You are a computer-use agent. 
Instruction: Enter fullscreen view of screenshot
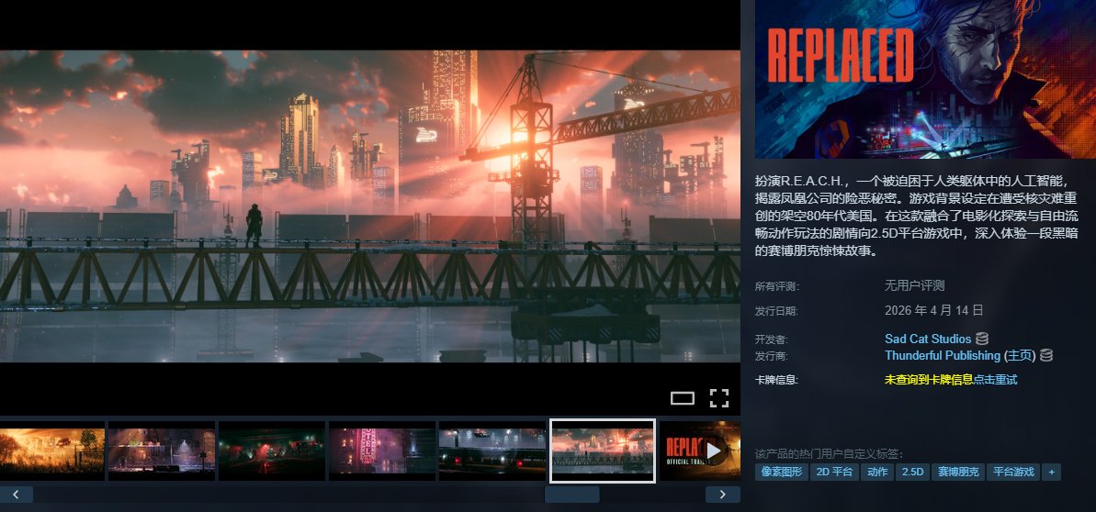pos(719,398)
